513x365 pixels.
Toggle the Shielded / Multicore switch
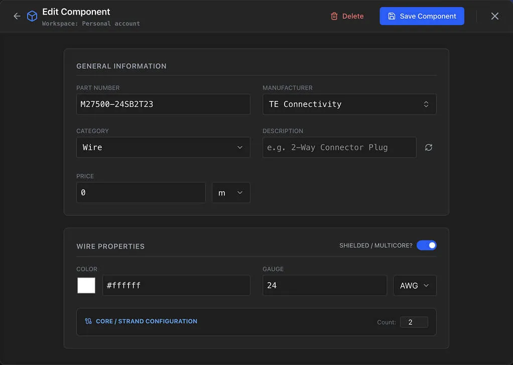coord(427,245)
